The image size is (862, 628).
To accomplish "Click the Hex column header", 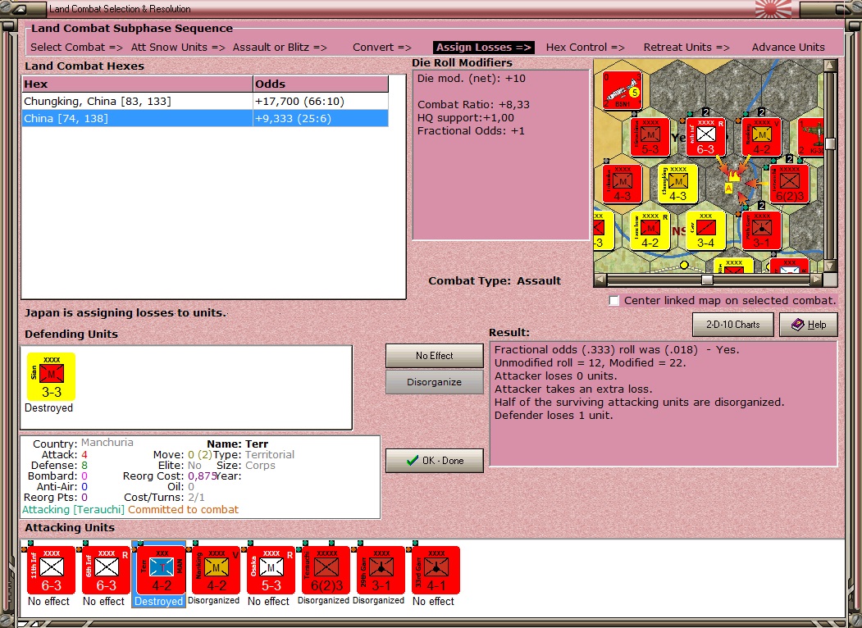I will (138, 84).
